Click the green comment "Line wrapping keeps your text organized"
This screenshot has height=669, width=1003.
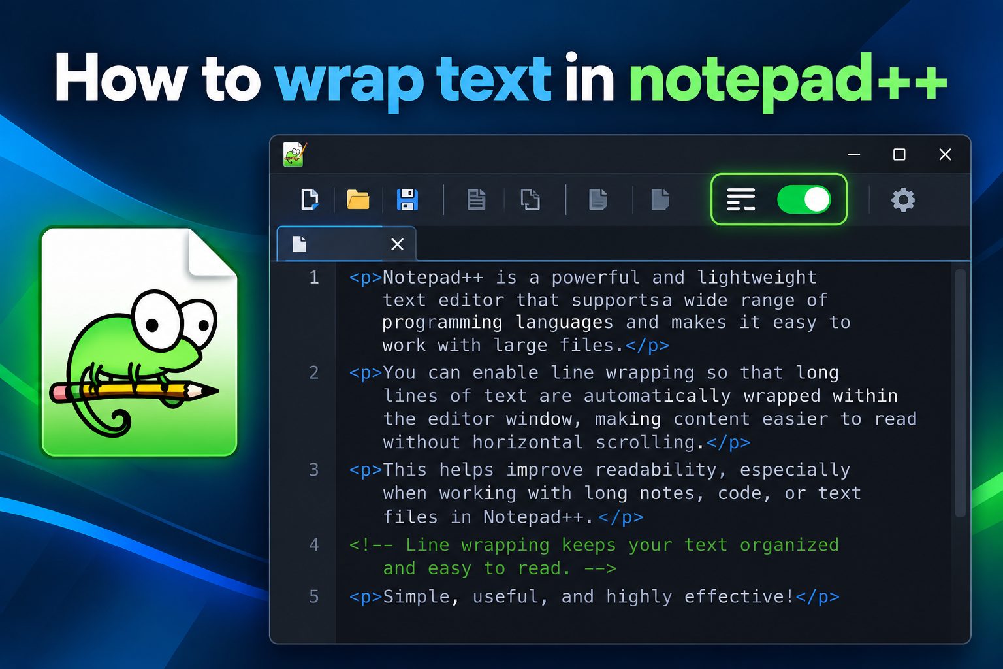(622, 545)
